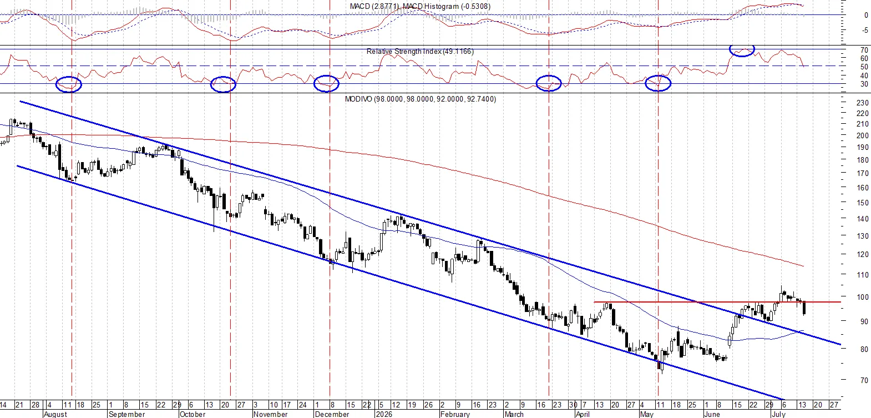
Task: Select the 120 price axis value
Action: (863, 255)
